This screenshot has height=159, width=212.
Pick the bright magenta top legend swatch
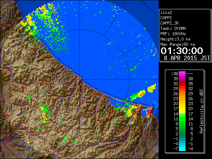pos(182,74)
